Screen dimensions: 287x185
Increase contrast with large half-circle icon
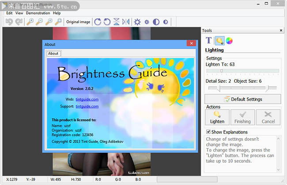pos(156,22)
